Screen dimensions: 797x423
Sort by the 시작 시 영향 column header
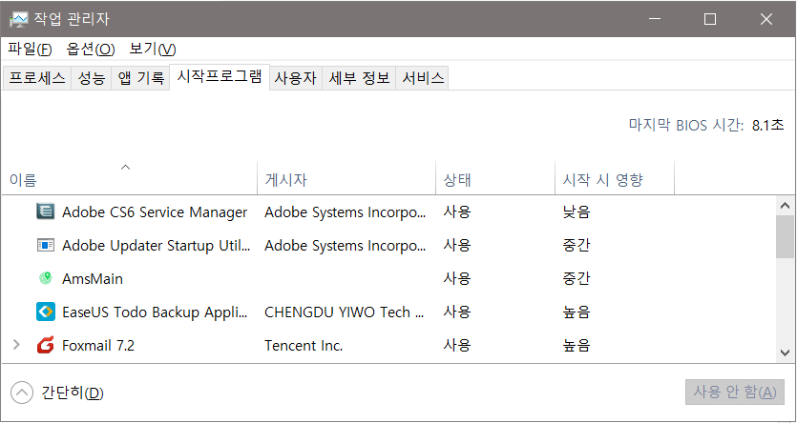click(615, 178)
